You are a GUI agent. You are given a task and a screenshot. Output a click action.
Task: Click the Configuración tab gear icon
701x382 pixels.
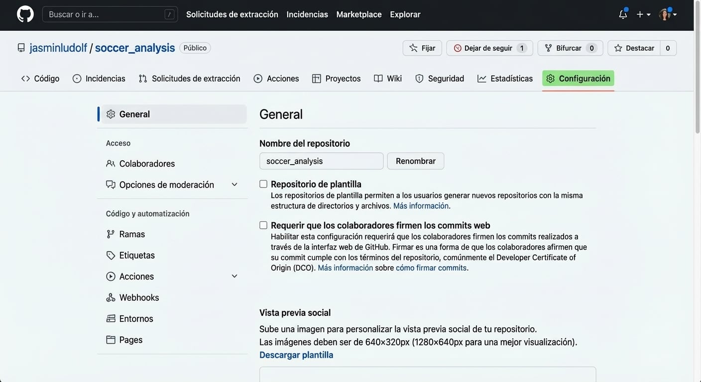(x=550, y=79)
